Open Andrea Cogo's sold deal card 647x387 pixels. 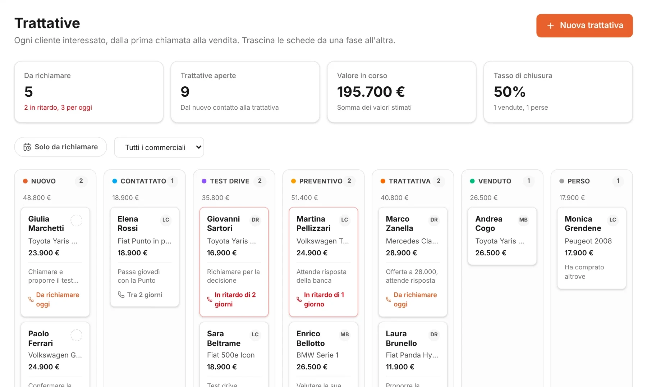click(x=502, y=236)
